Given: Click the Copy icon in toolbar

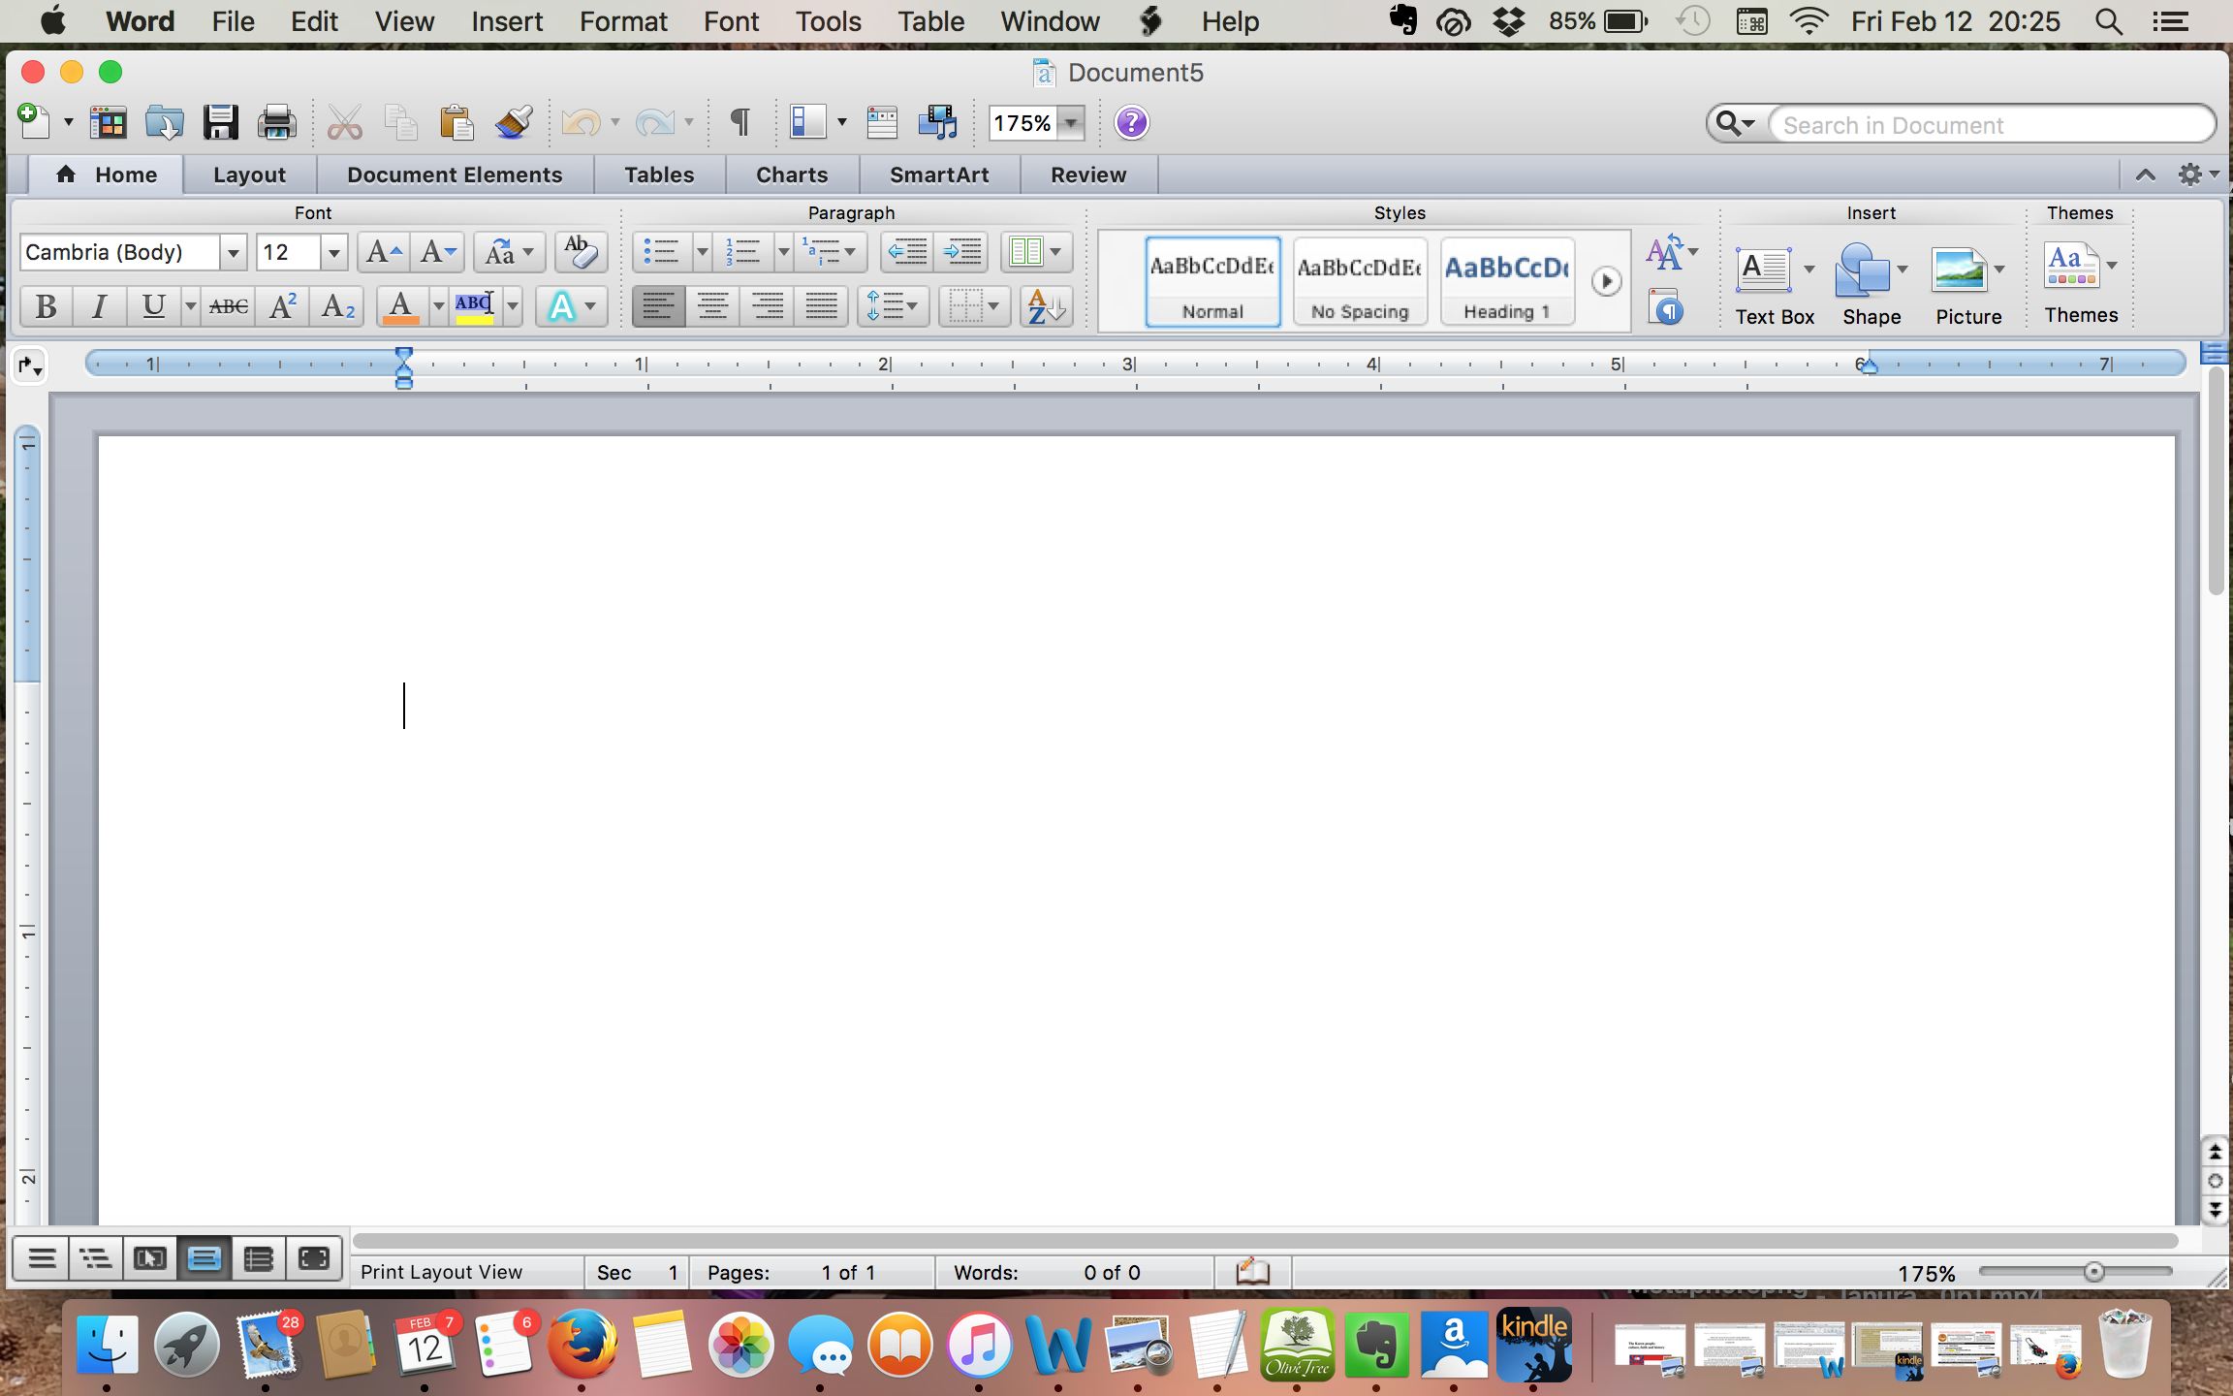Looking at the screenshot, I should click(400, 123).
